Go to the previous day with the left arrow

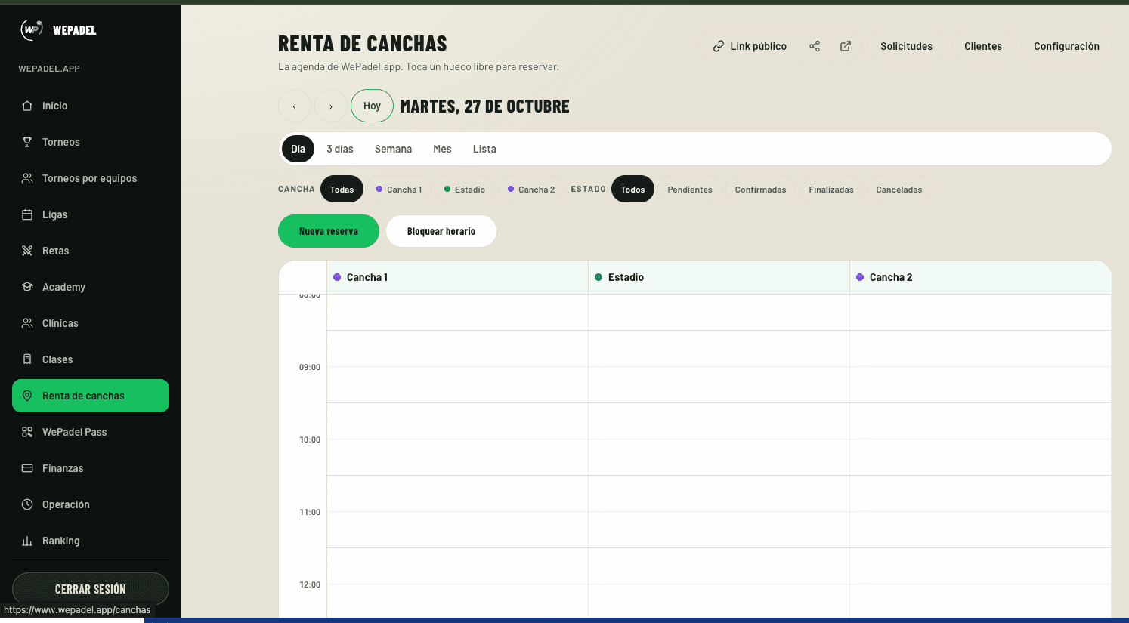coord(295,106)
